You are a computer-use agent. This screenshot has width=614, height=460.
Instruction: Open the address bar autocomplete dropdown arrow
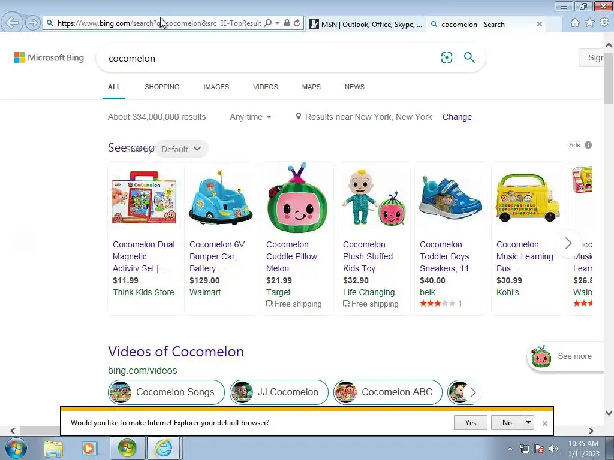277,23
